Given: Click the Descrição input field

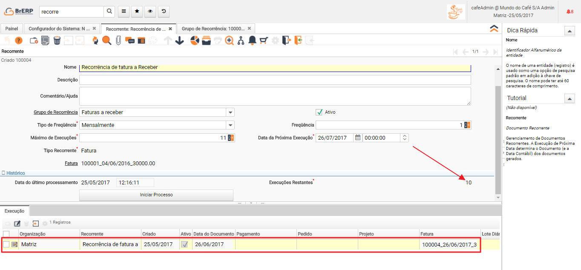Looking at the screenshot, I should click(275, 80).
